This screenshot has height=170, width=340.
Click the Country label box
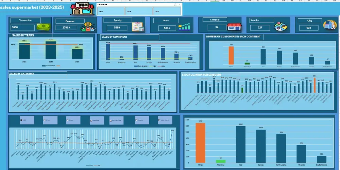click(x=262, y=20)
